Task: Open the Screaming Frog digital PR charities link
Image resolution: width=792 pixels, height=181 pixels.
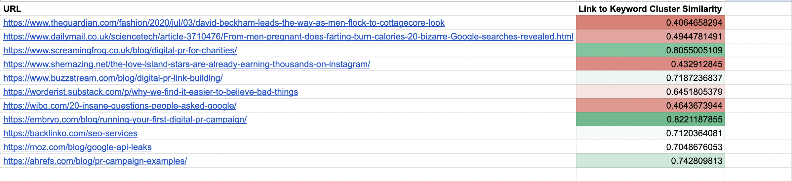Action: (x=120, y=50)
